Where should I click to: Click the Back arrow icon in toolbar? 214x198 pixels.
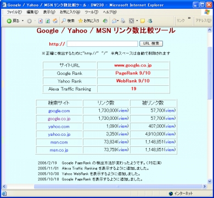[x=9, y=21]
